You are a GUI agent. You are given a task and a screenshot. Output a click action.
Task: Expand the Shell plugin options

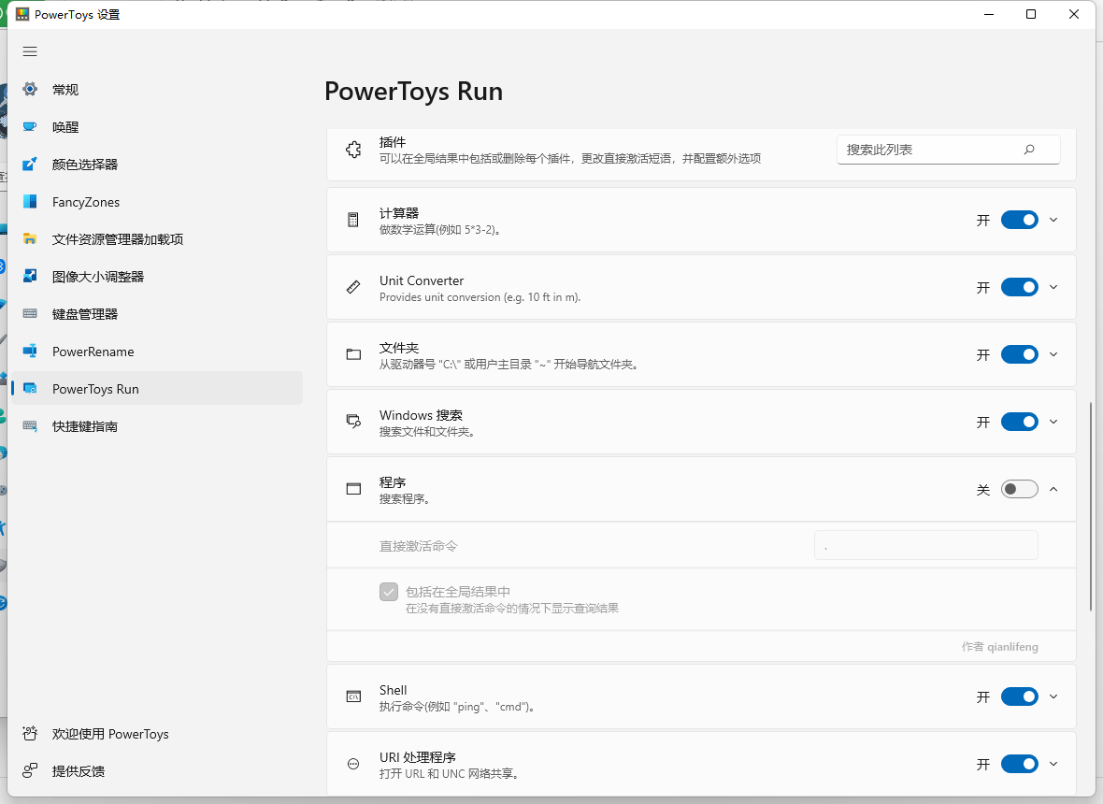tap(1053, 696)
